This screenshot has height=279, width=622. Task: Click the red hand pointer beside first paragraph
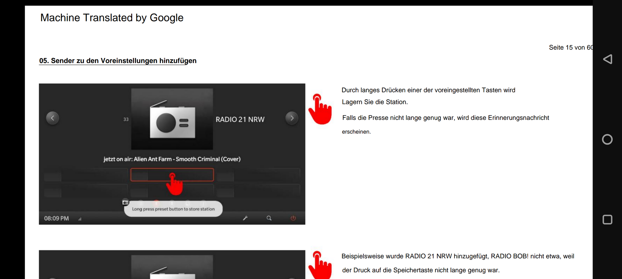pos(320,109)
